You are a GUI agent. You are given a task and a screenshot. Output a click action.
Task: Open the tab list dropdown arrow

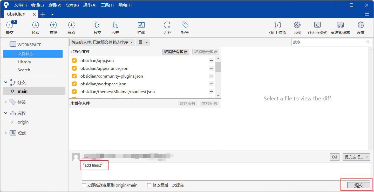click(x=52, y=15)
